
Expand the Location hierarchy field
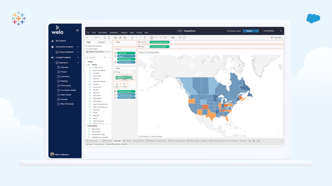[x=88, y=73]
